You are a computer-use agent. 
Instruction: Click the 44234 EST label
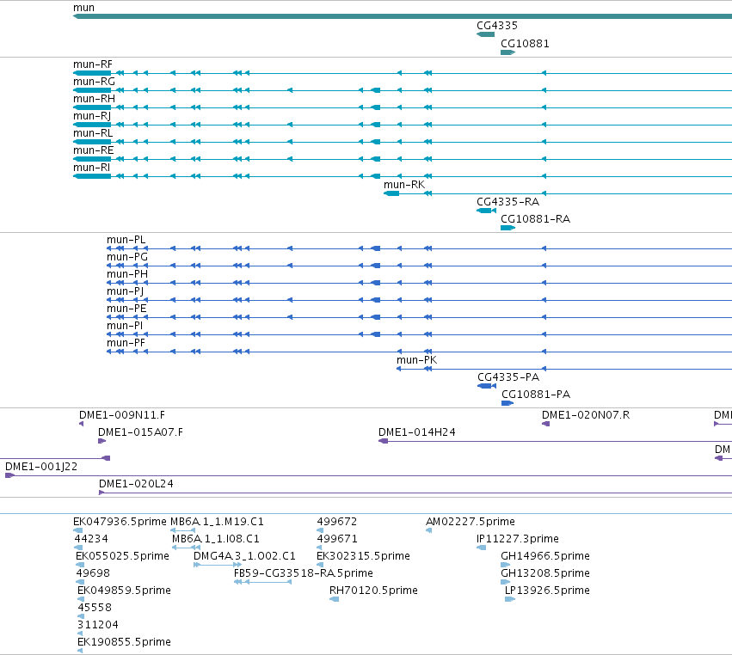(91, 539)
